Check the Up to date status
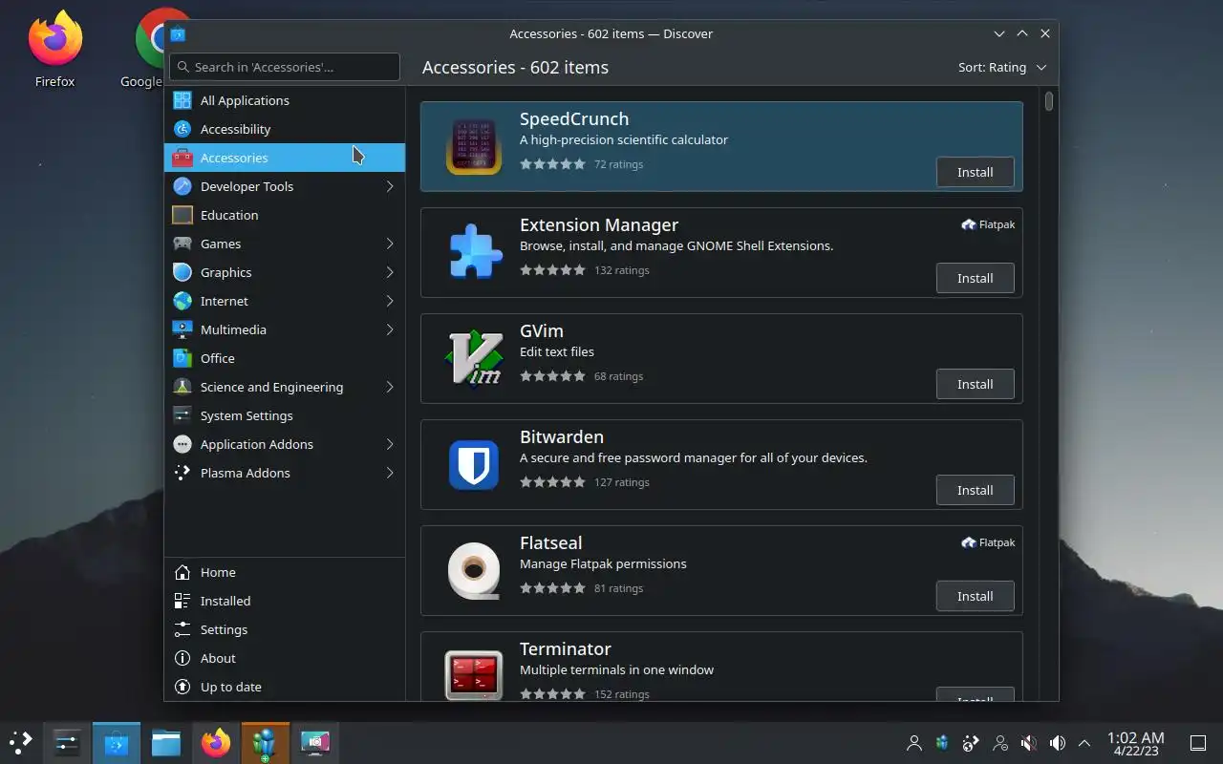 point(285,687)
